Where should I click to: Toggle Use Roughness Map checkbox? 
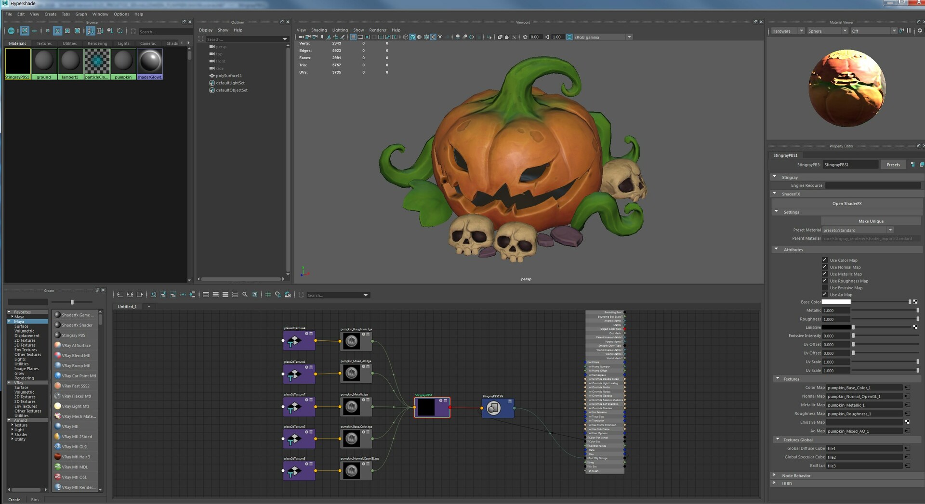tap(824, 281)
